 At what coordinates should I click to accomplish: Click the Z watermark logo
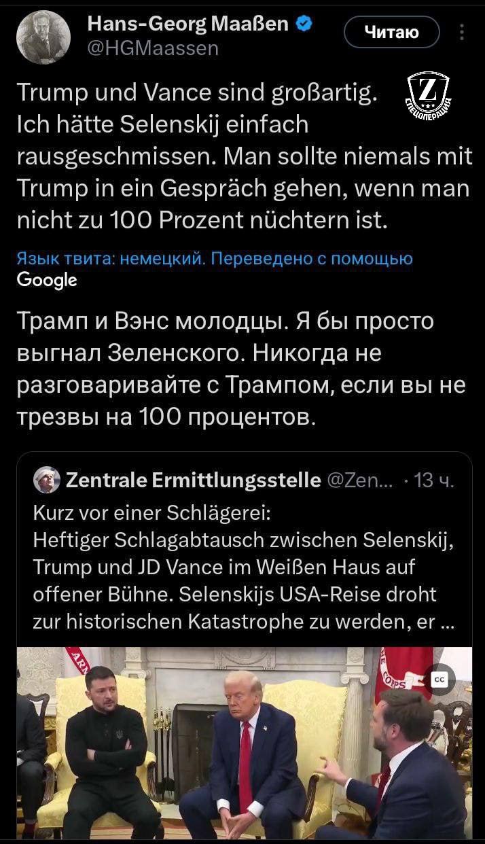[429, 94]
